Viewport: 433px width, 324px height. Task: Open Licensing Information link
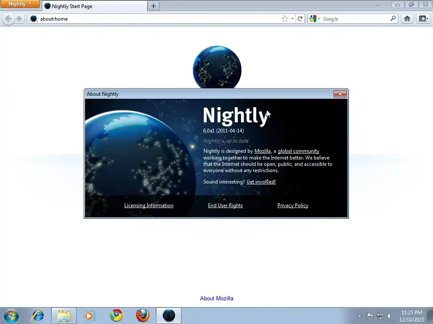point(148,205)
